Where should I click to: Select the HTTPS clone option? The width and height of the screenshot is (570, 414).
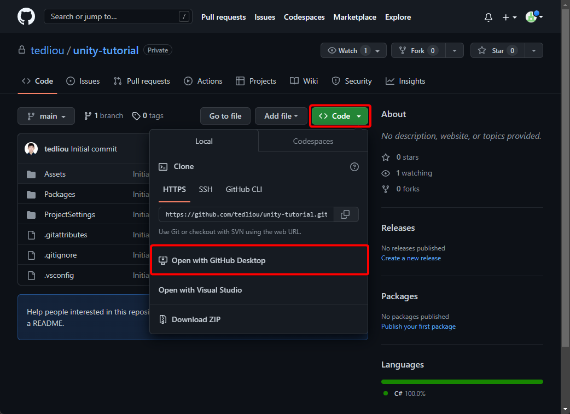[175, 189]
